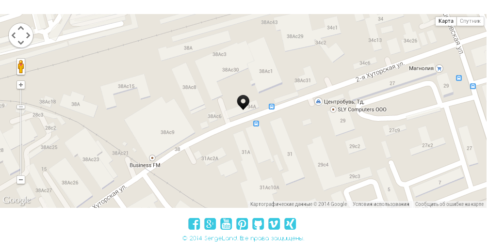Open the Pinterest social icon

(242, 224)
